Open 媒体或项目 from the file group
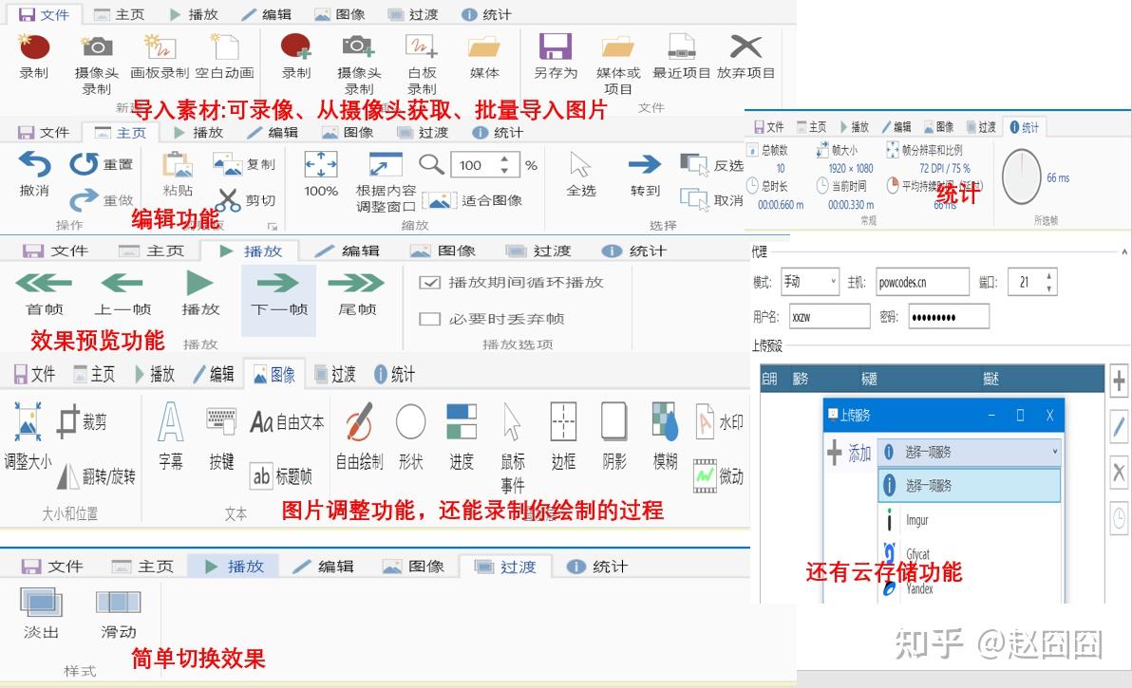Image resolution: width=1132 pixels, height=688 pixels. tap(618, 64)
